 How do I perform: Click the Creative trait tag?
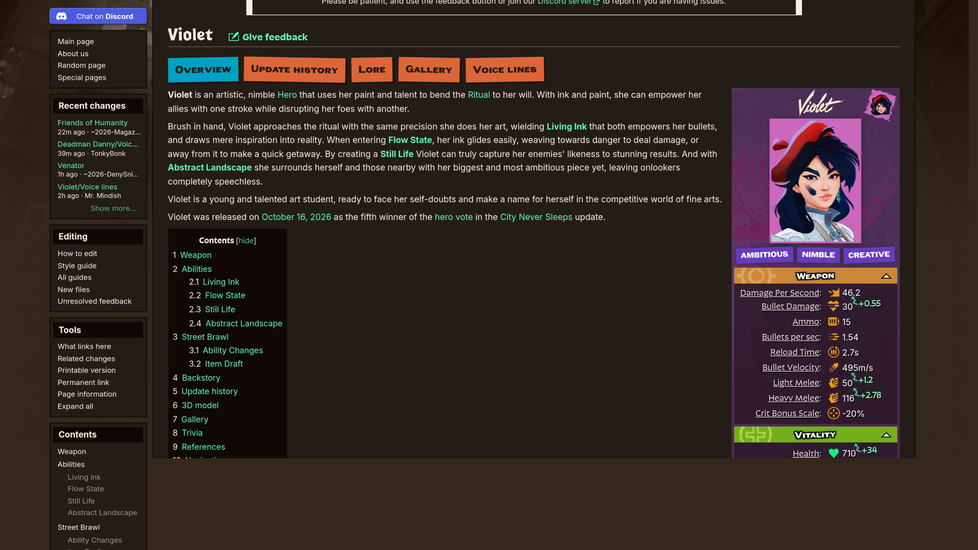point(869,255)
